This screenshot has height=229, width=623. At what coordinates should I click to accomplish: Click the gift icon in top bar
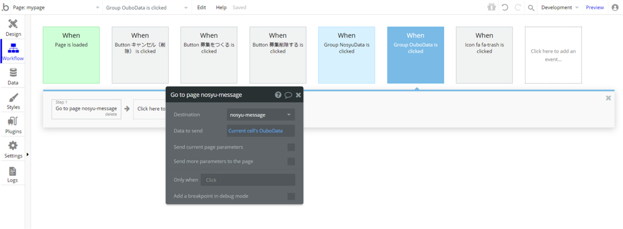pyautogui.click(x=491, y=7)
